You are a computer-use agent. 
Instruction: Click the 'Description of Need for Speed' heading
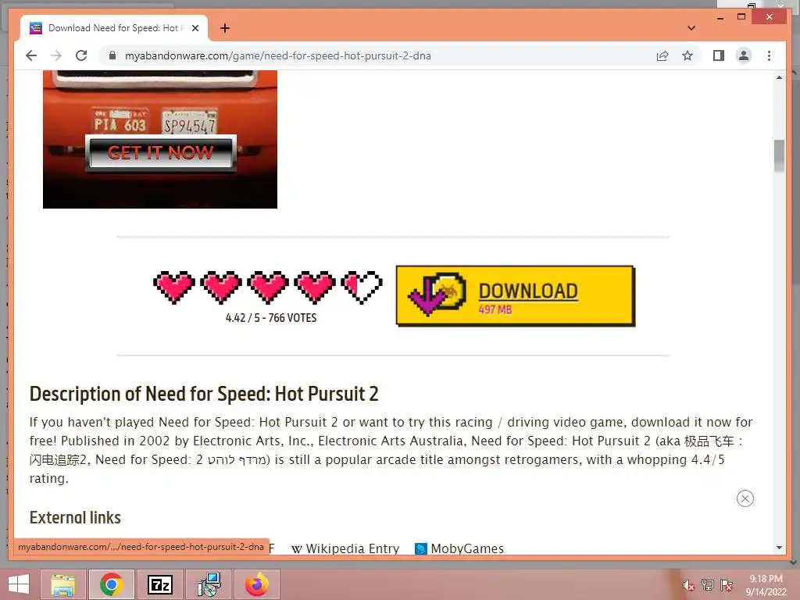coord(204,394)
